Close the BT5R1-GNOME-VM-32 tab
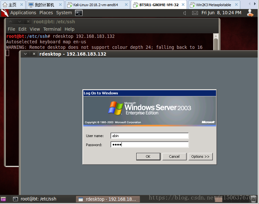259x204 pixels. tap(183, 5)
